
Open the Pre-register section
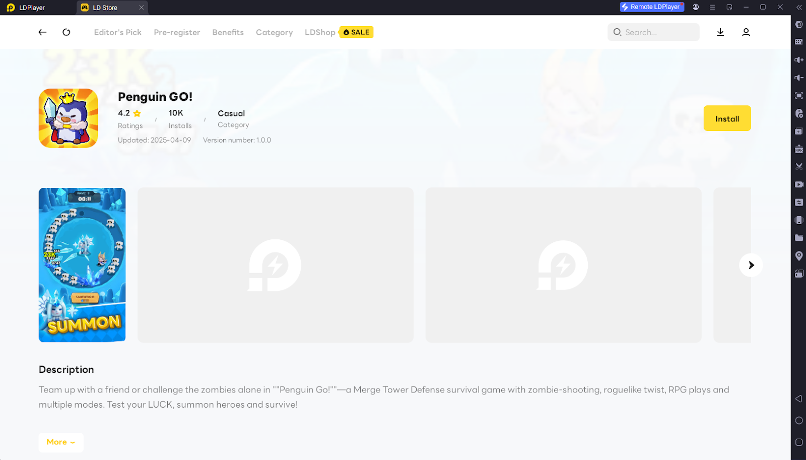click(x=177, y=32)
